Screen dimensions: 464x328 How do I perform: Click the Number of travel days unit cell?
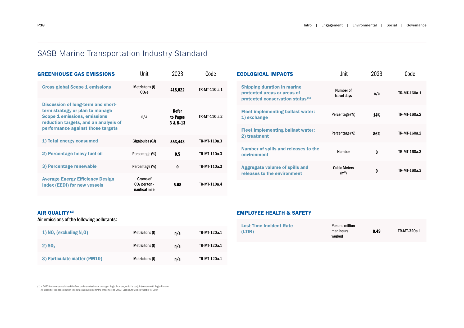343,93
